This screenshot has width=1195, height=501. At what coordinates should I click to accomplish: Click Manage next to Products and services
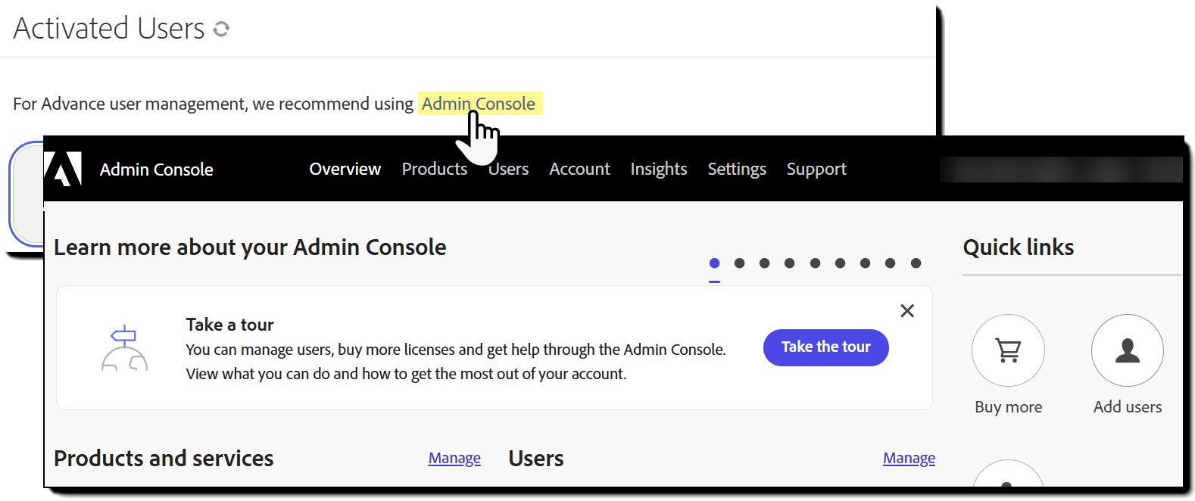(454, 458)
